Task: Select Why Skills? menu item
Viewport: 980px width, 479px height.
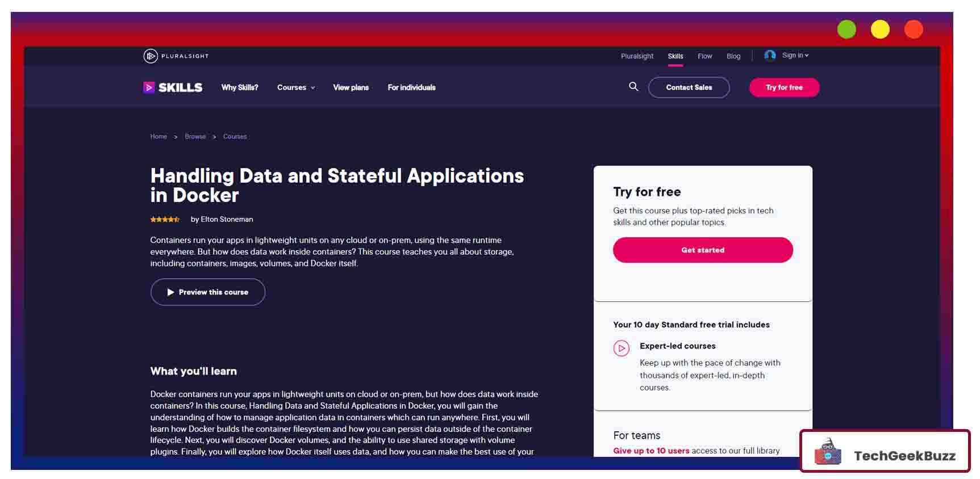Action: tap(240, 87)
